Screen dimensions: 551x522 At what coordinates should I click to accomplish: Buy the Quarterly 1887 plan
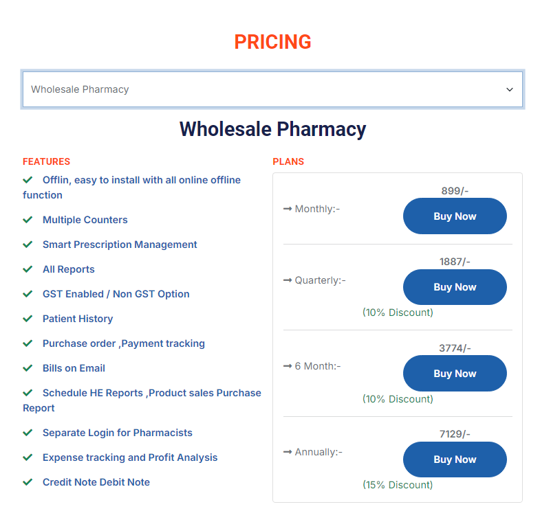click(x=455, y=287)
